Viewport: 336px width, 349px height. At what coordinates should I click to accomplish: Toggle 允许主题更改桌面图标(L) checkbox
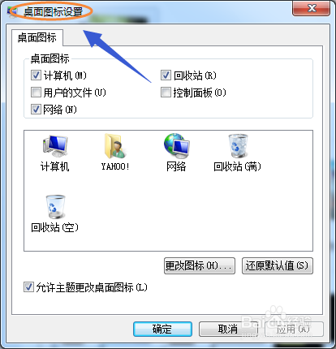pyautogui.click(x=28, y=287)
